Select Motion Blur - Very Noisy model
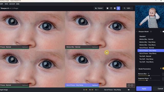 click(x=147, y=42)
